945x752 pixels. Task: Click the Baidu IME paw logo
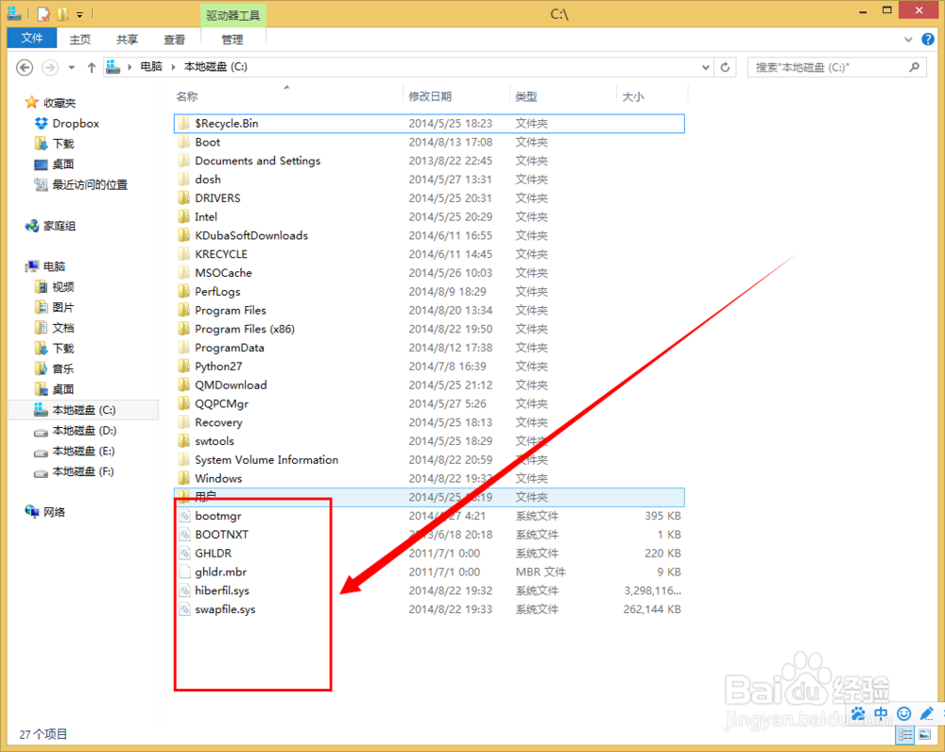tap(858, 713)
